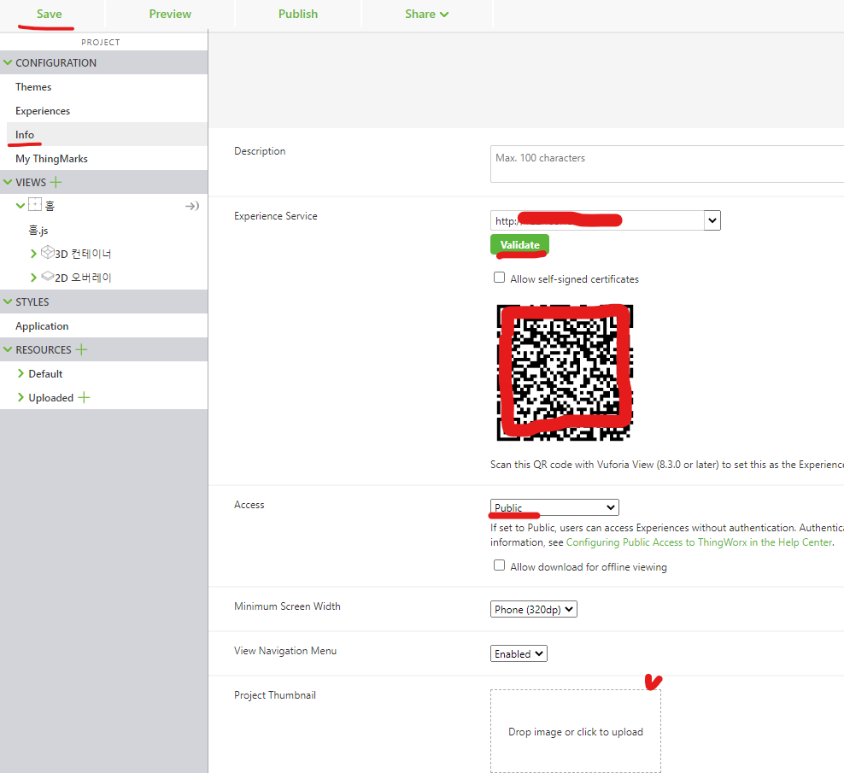Collapse the CONFIGURATION section

coord(8,62)
